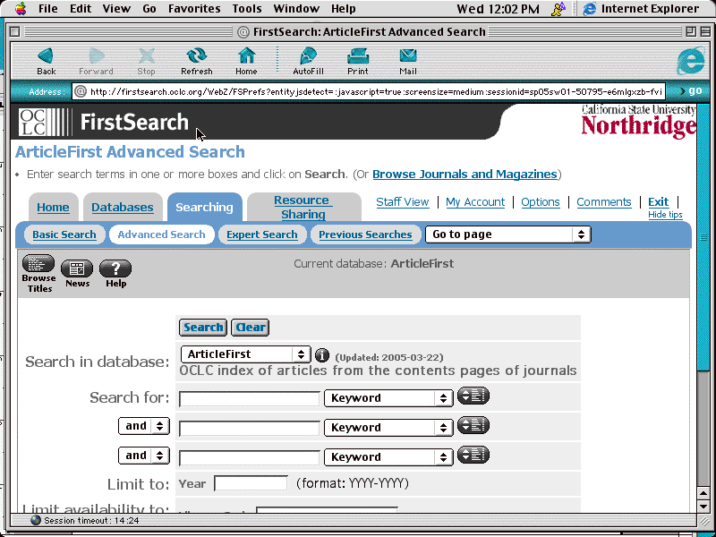Open the first Keyword index dropdown

coord(388,397)
